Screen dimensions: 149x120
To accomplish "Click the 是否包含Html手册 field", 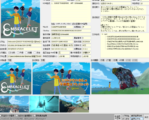I will 64,53.
